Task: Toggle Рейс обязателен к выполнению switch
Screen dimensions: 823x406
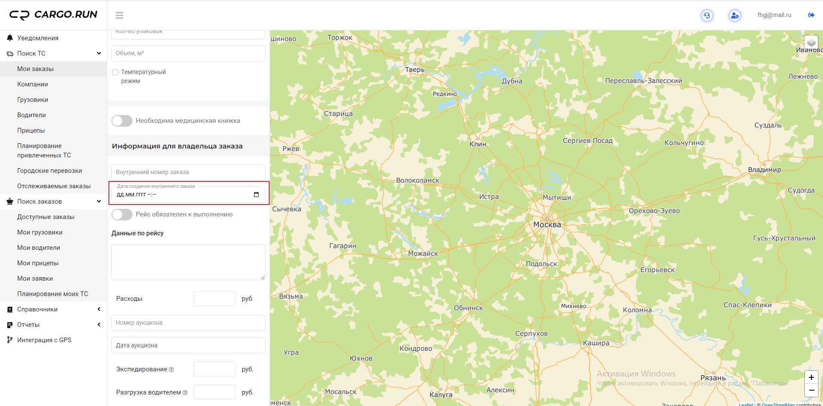Action: click(122, 215)
